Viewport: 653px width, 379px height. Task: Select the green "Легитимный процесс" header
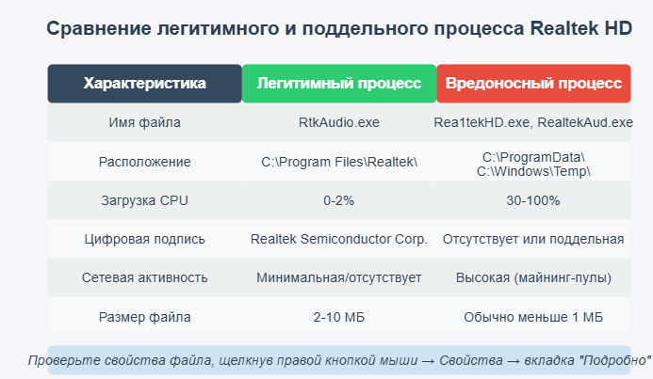(x=339, y=84)
